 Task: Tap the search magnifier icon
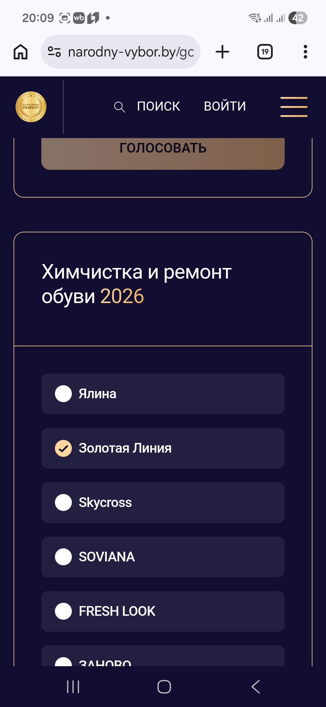tap(119, 107)
